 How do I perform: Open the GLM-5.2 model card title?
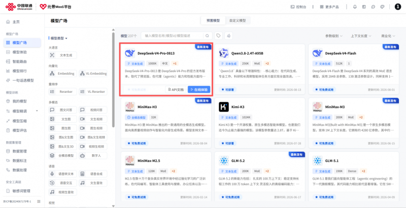click(x=239, y=161)
